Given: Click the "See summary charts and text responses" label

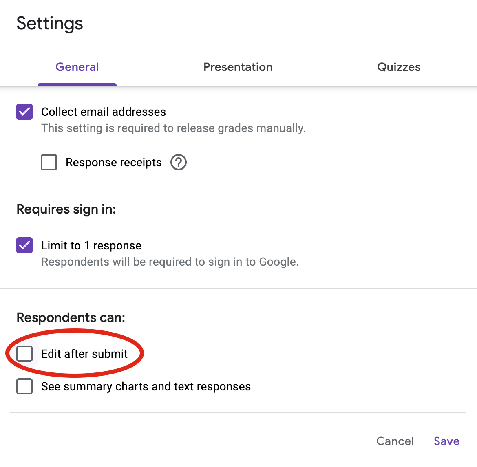Looking at the screenshot, I should point(146,386).
